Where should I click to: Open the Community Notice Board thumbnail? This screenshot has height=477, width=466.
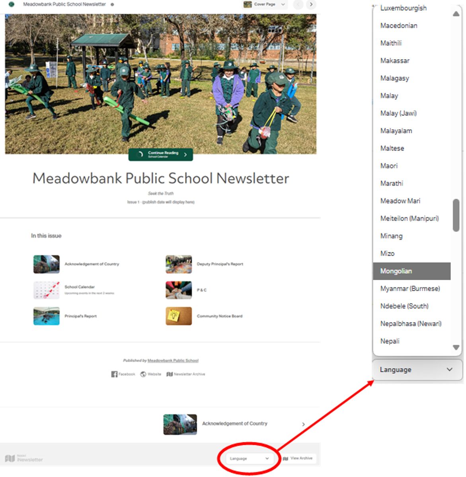point(179,316)
